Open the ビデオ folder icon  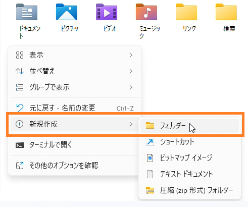coord(107,12)
